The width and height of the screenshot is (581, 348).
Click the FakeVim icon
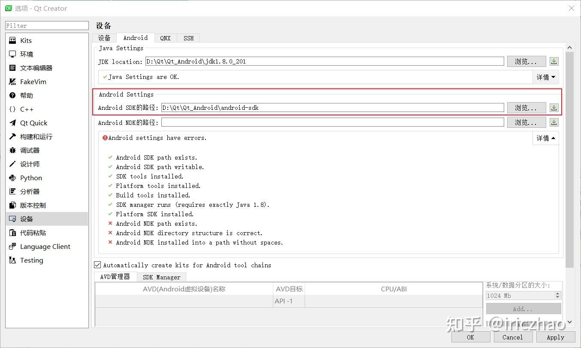click(12, 82)
